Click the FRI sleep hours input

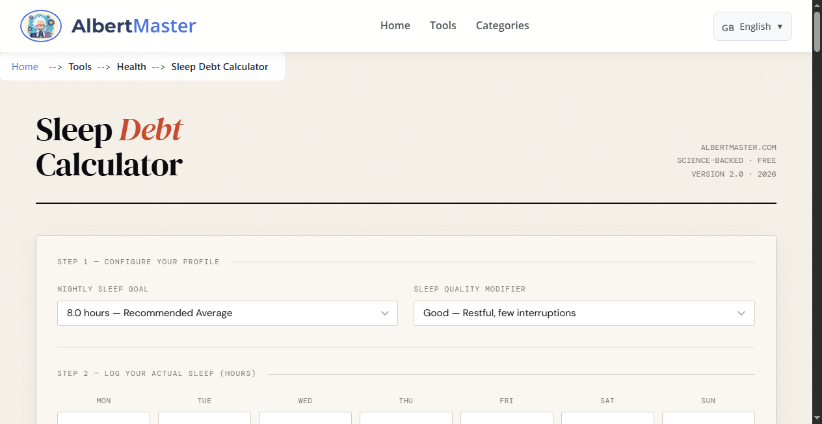click(507, 420)
